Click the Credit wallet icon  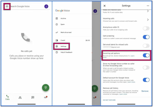coord(57,40)
